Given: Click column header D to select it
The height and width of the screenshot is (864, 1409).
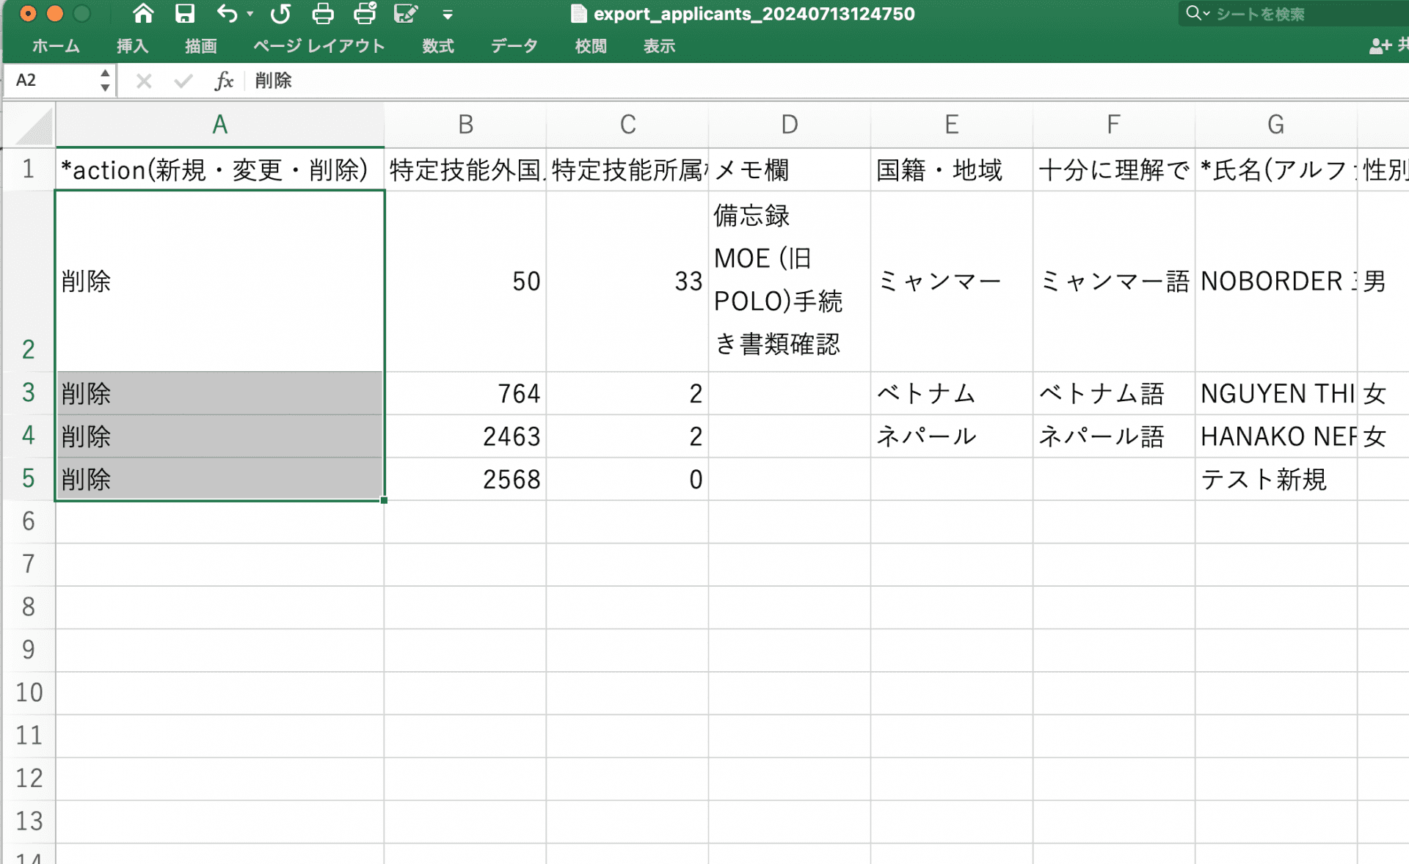Looking at the screenshot, I should pos(789,125).
